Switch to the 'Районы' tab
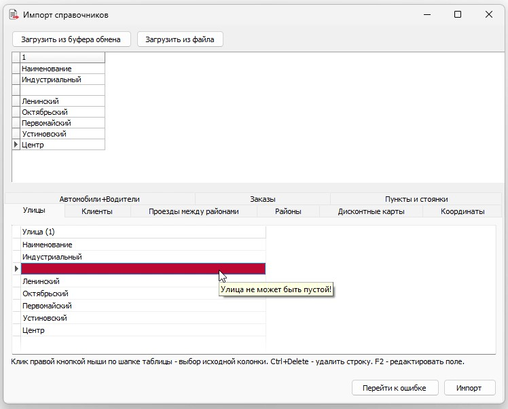Screen dimensions: 508x409 (x=288, y=211)
